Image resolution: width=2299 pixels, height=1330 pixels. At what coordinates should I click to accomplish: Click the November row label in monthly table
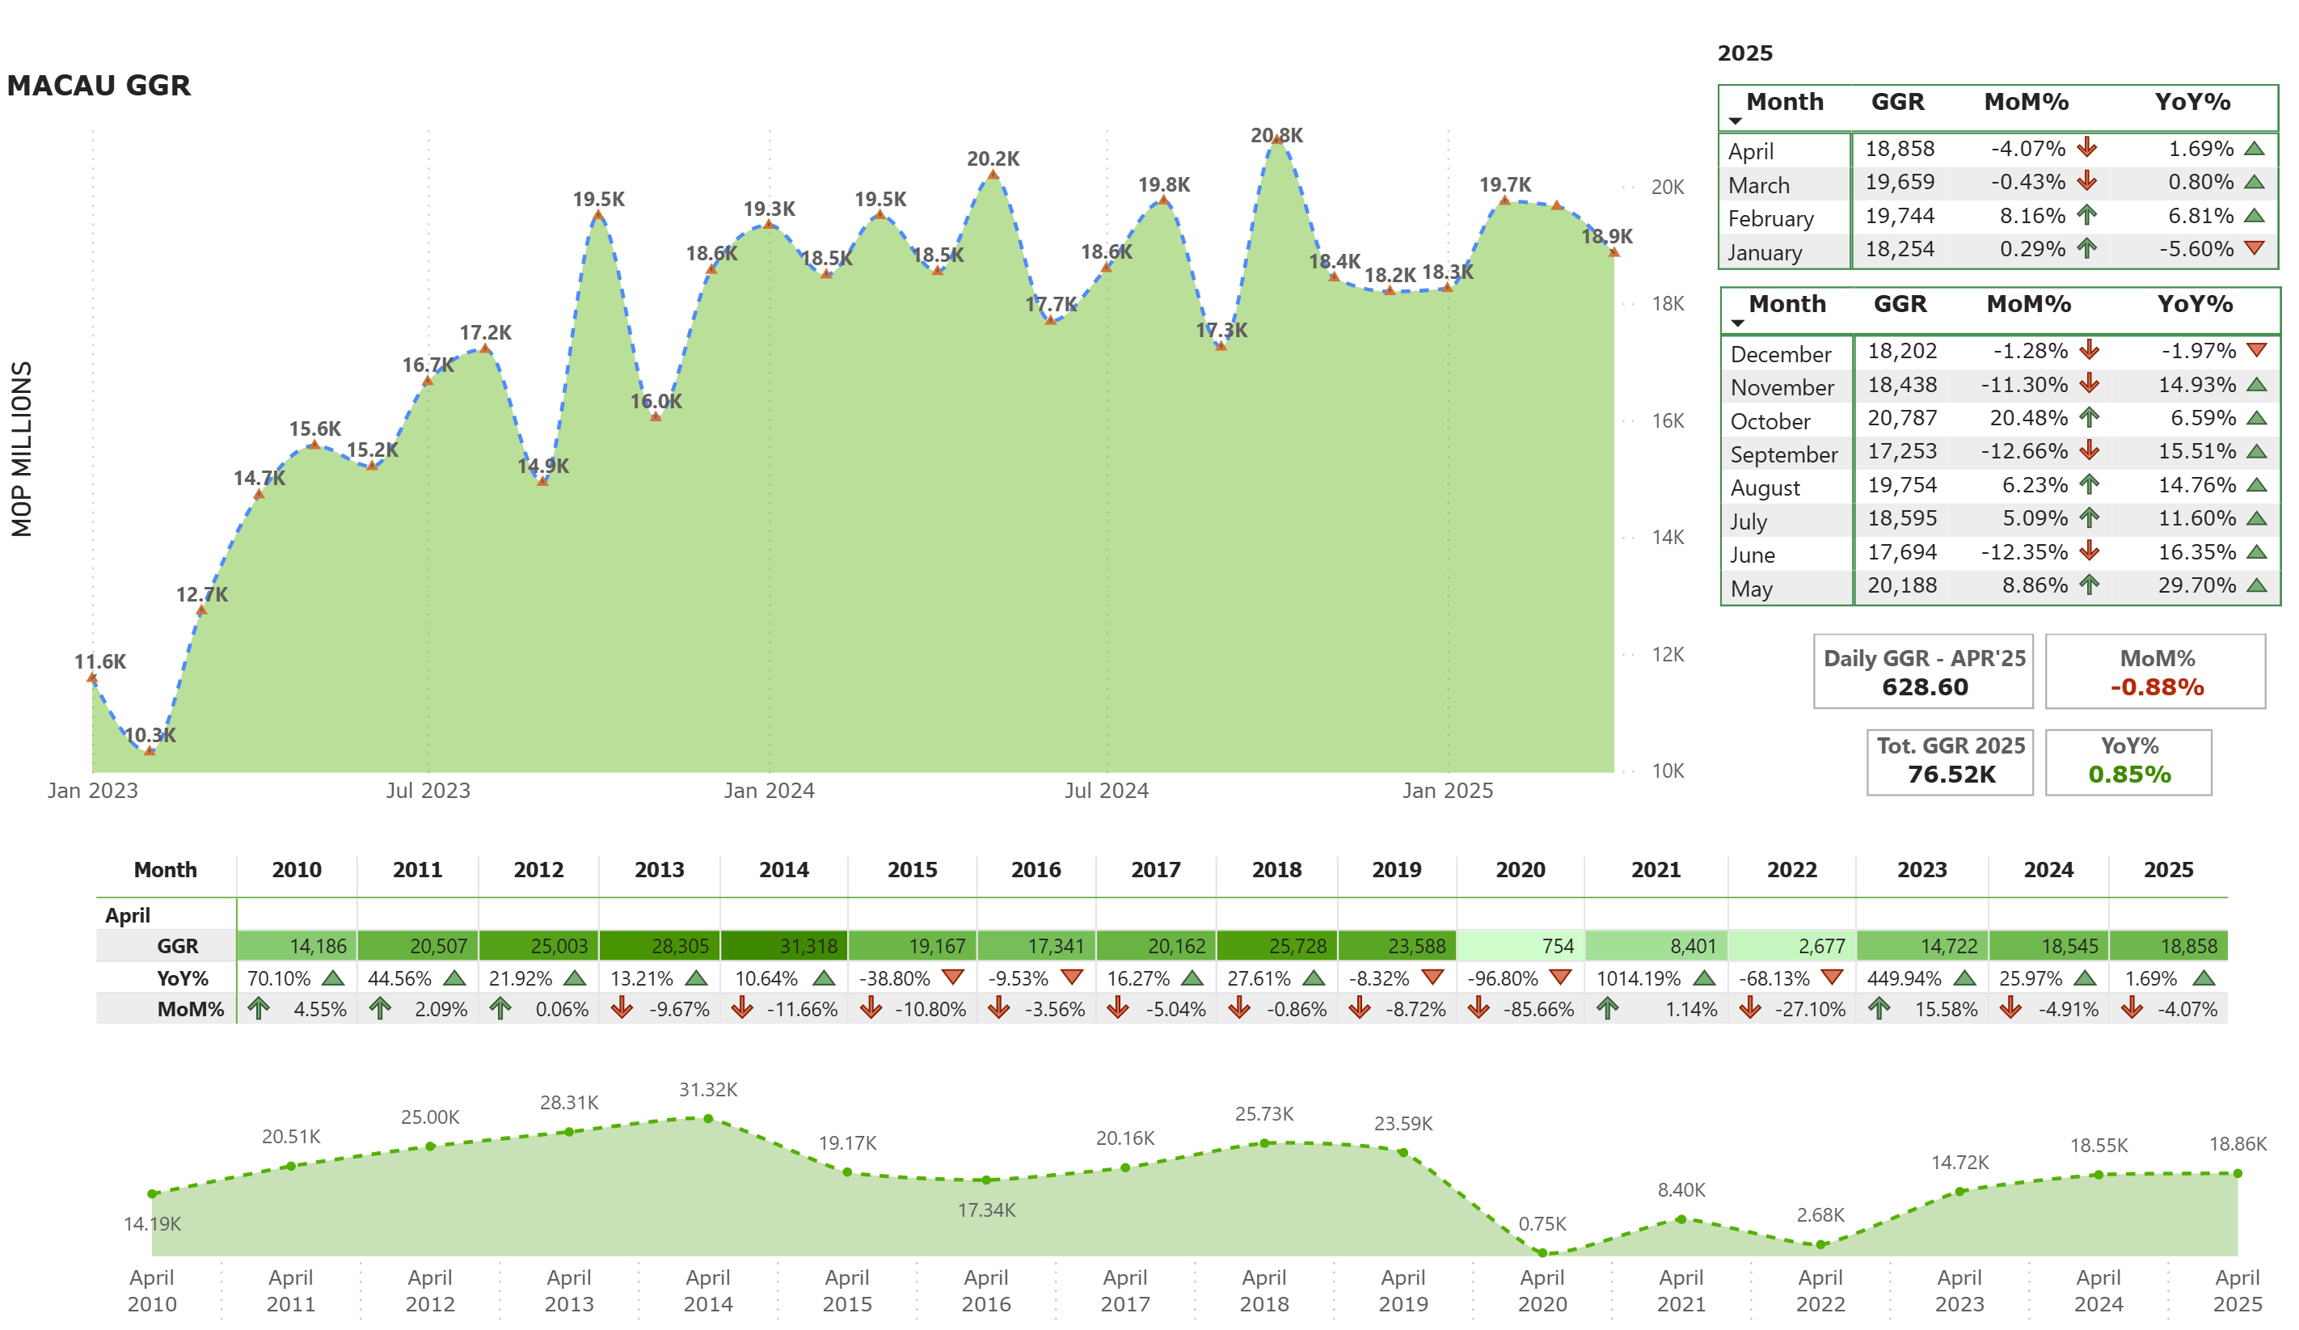pos(1782,386)
